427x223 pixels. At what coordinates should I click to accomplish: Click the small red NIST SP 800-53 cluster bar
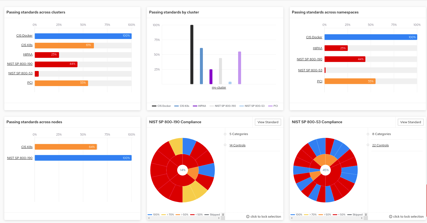click(x=37, y=74)
